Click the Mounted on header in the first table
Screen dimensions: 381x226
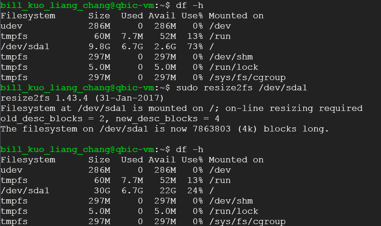point(236,16)
